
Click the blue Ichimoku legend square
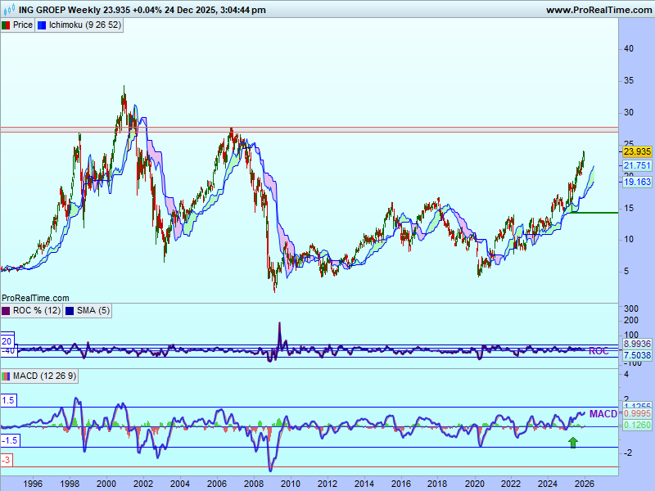coord(43,25)
